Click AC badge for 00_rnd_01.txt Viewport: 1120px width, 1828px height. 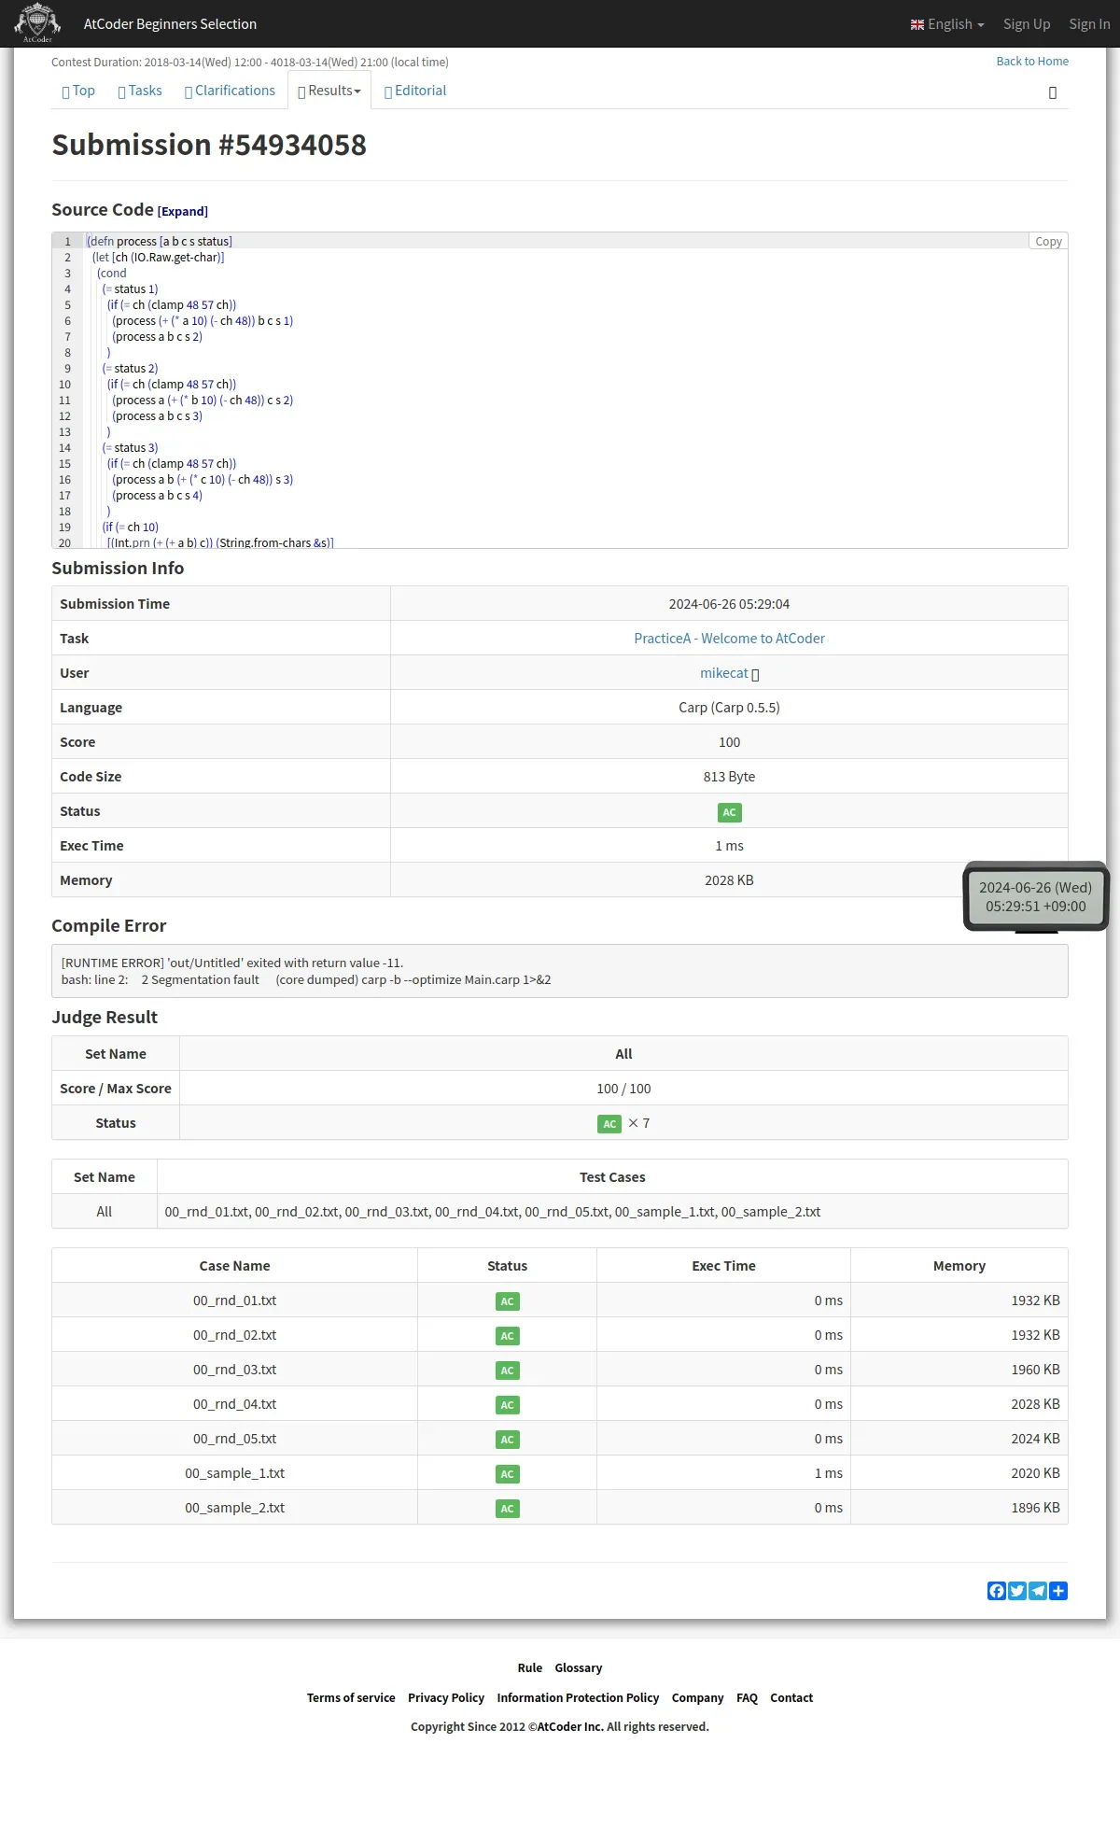(x=507, y=1301)
